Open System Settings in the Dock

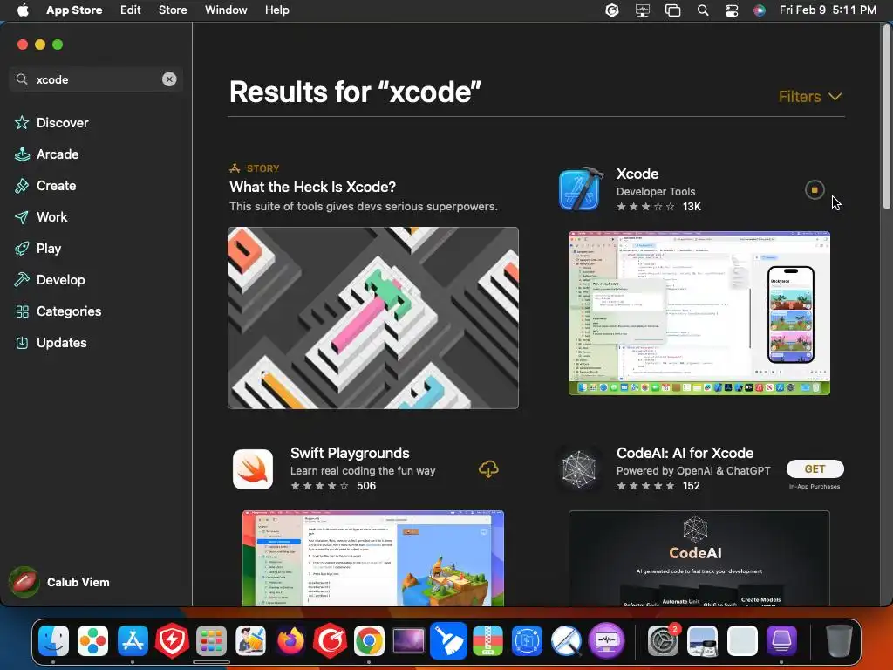tap(663, 640)
